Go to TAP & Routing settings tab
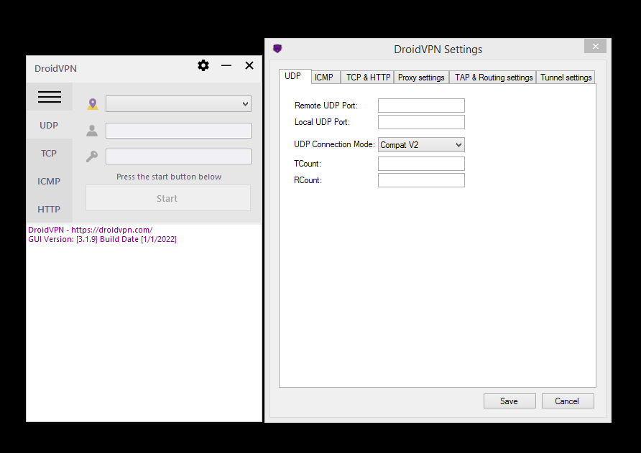The height and width of the screenshot is (453, 641). (494, 78)
